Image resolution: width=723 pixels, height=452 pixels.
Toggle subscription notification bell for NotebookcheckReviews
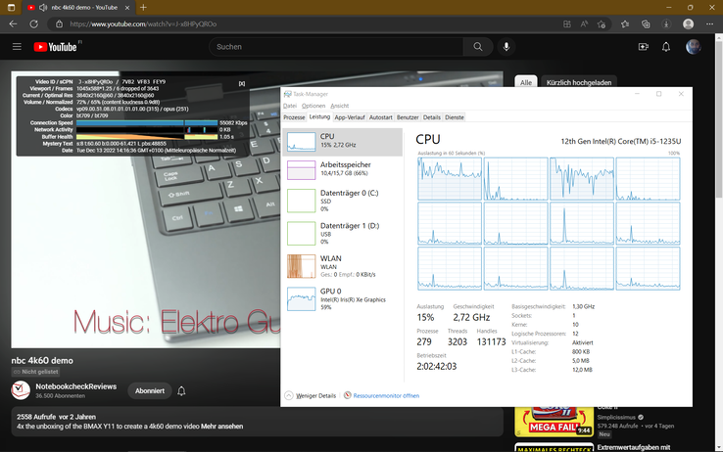181,391
